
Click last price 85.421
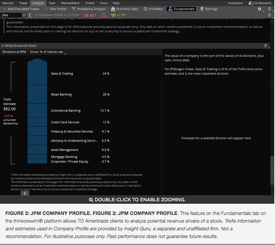tap(90, 15)
